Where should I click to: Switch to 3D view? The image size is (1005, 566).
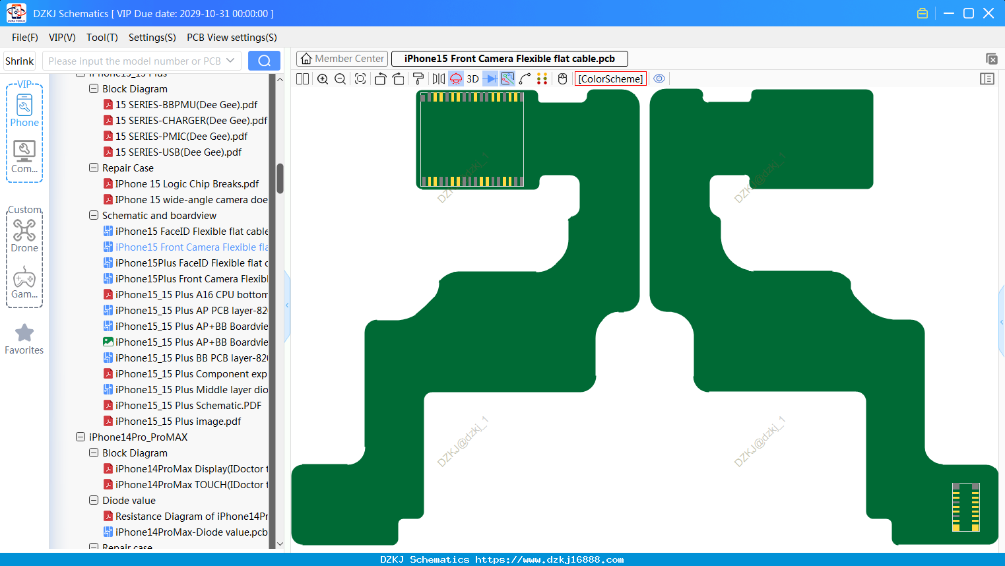472,79
